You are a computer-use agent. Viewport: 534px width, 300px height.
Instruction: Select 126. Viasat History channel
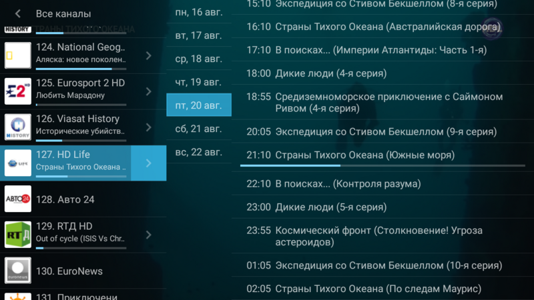[83, 127]
